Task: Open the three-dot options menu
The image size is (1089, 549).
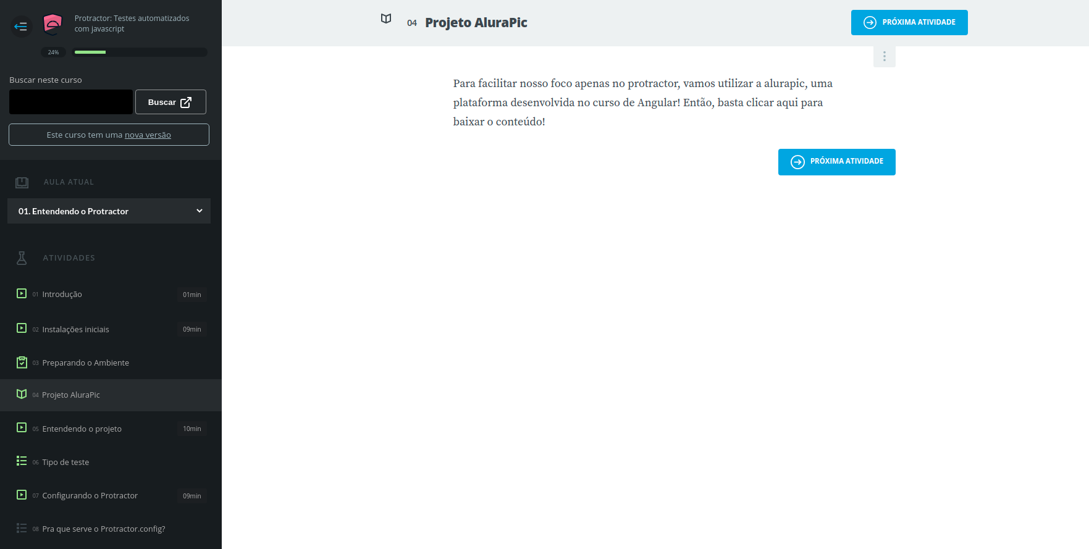Action: tap(885, 56)
